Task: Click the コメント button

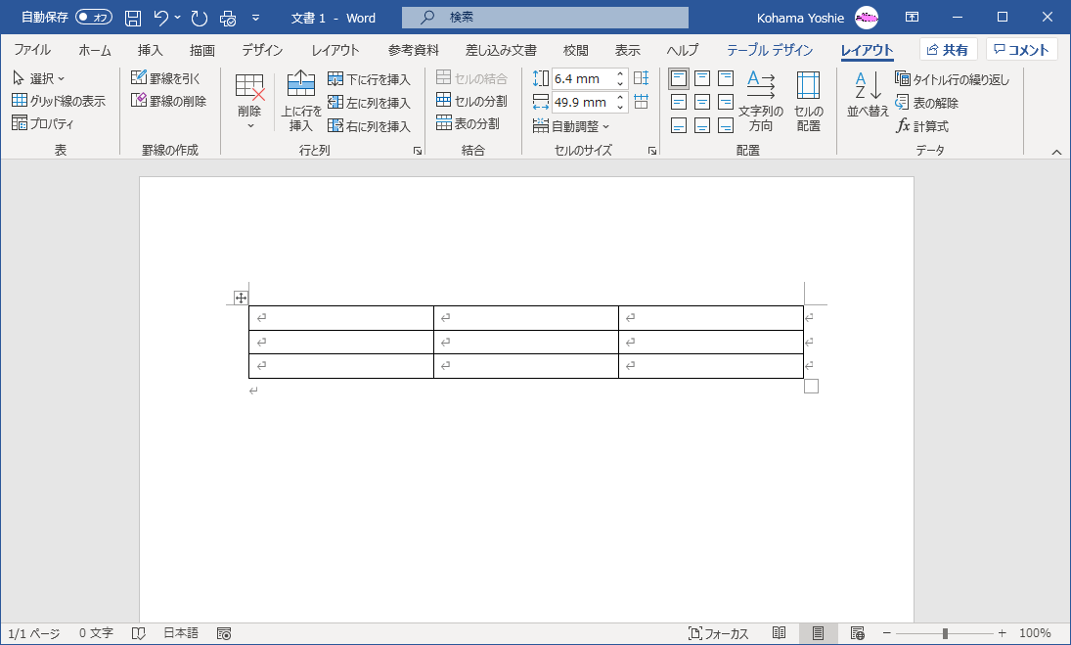Action: click(1021, 49)
